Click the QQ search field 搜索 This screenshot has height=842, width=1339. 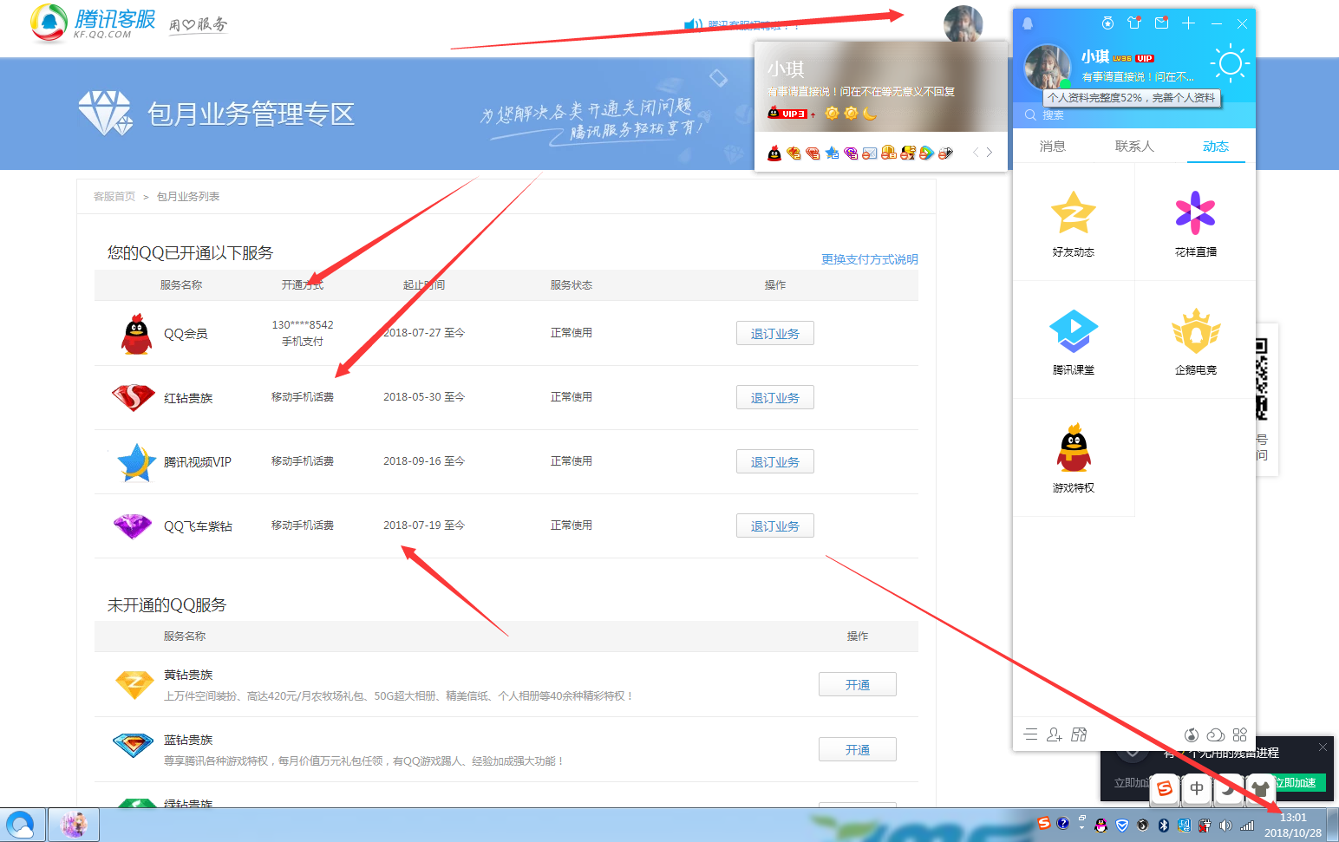point(1134,114)
